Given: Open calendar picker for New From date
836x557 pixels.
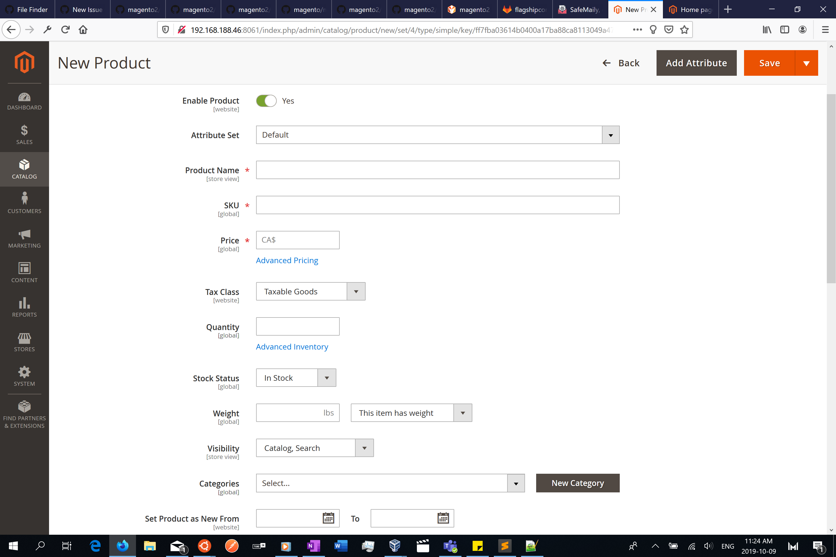Looking at the screenshot, I should coord(328,518).
